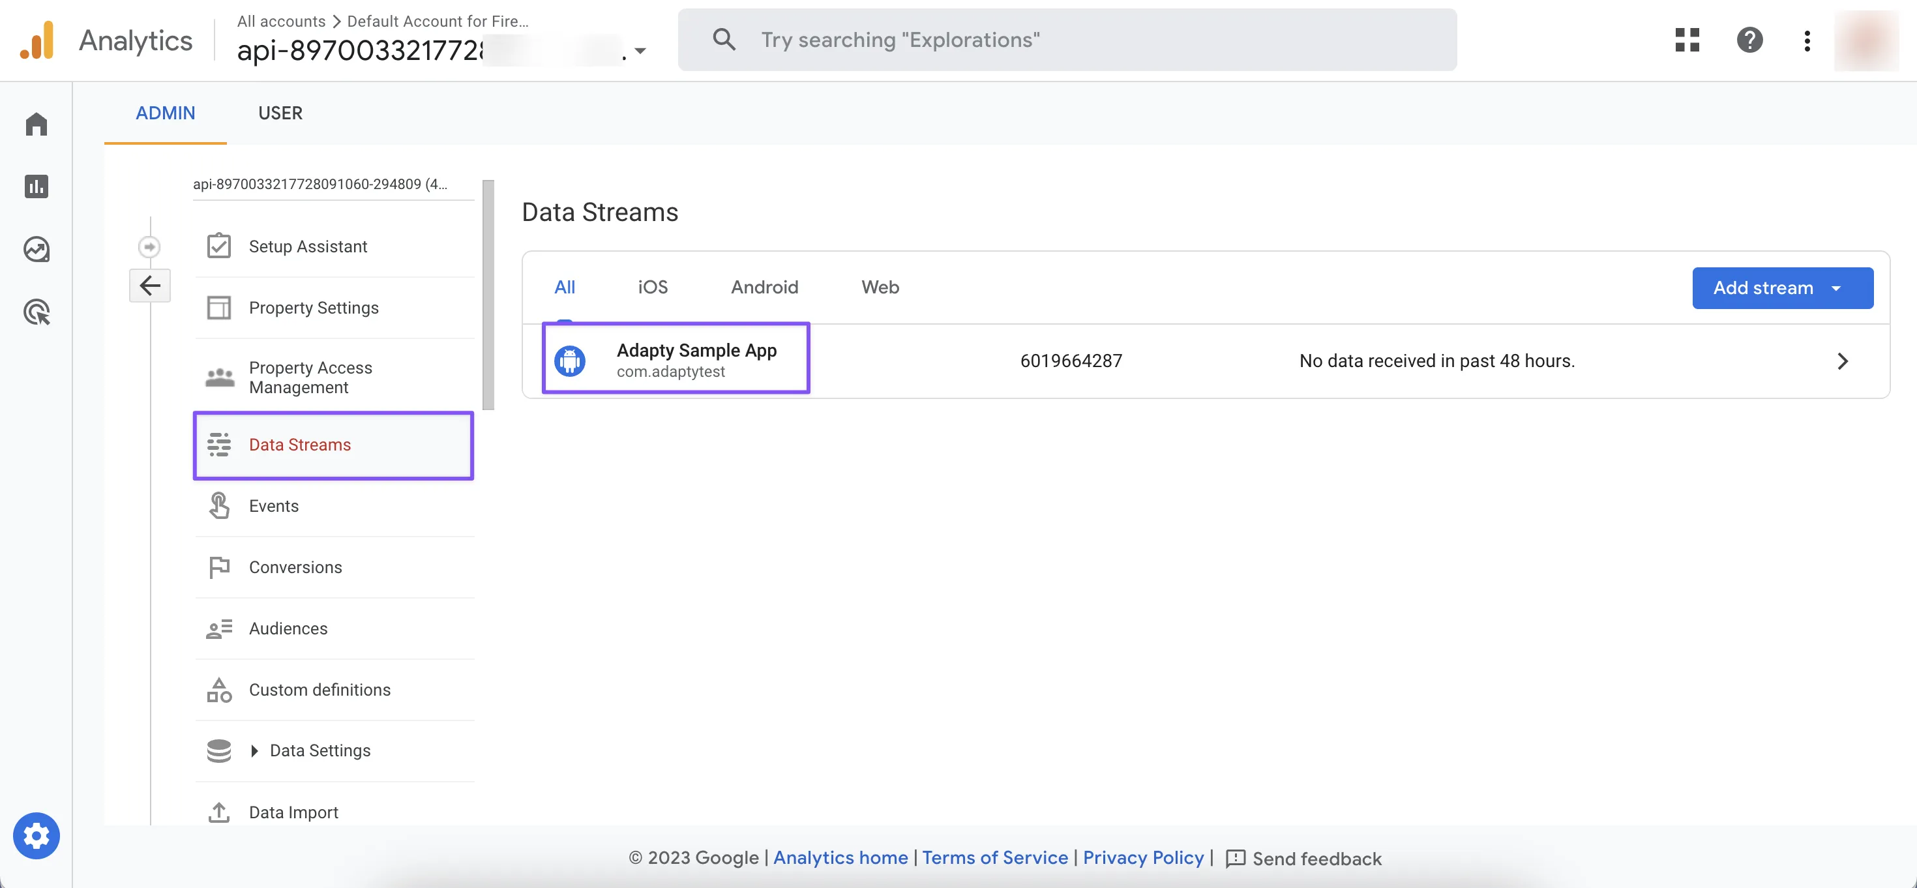Image resolution: width=1917 pixels, height=888 pixels.
Task: Open Google apps grid icon
Action: (1687, 40)
